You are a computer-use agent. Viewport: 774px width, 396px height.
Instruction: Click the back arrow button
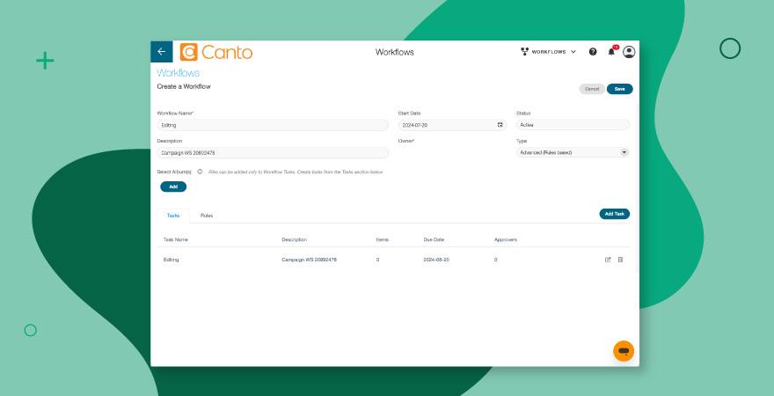(161, 52)
